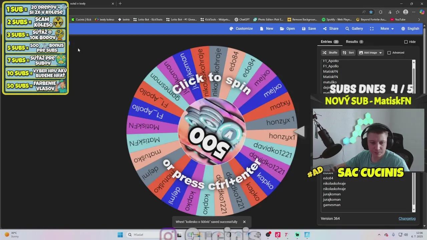Open the Cucinis | Kick bookmark

[81, 20]
